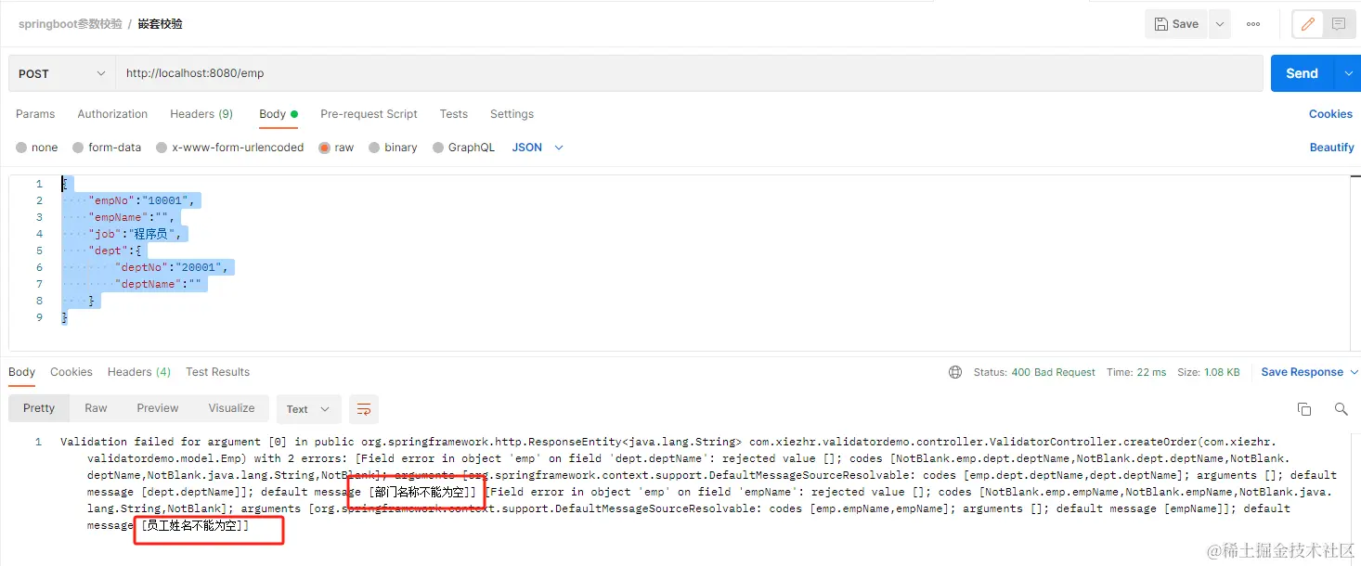Image resolution: width=1361 pixels, height=566 pixels.
Task: Click the Save button
Action: coord(1175,24)
